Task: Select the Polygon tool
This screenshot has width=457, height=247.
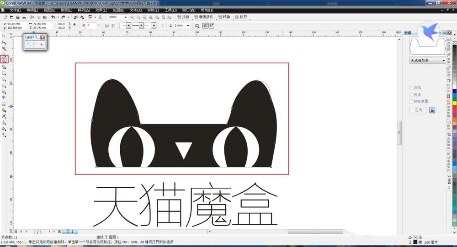Action: click(4, 86)
